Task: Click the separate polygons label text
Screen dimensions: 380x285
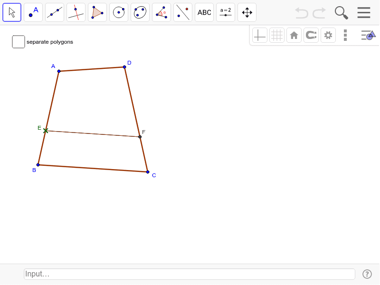Action: [x=50, y=42]
